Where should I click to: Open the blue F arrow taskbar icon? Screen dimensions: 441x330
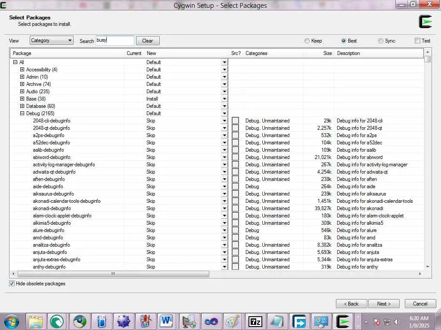pos(299,321)
